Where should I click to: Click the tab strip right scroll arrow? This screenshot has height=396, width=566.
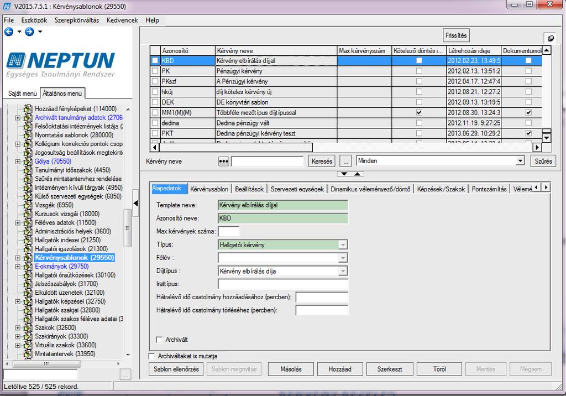click(546, 187)
